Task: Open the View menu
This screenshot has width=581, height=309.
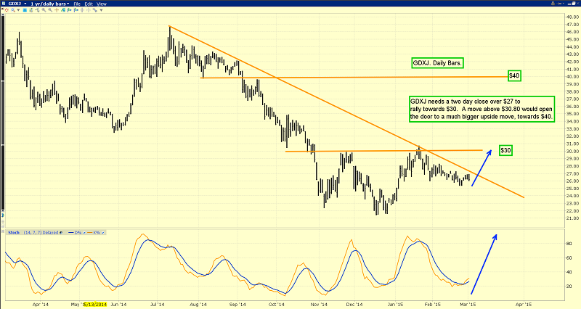Action: (102, 4)
